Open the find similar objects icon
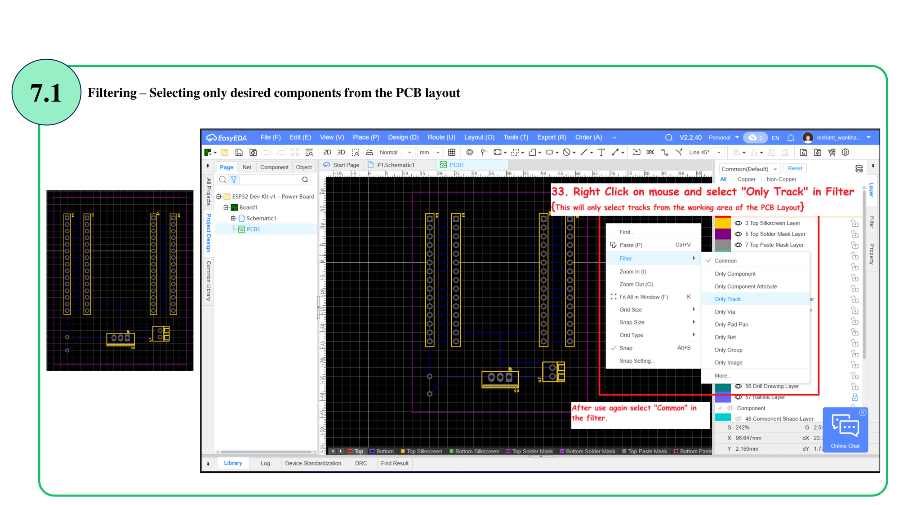 point(309,152)
